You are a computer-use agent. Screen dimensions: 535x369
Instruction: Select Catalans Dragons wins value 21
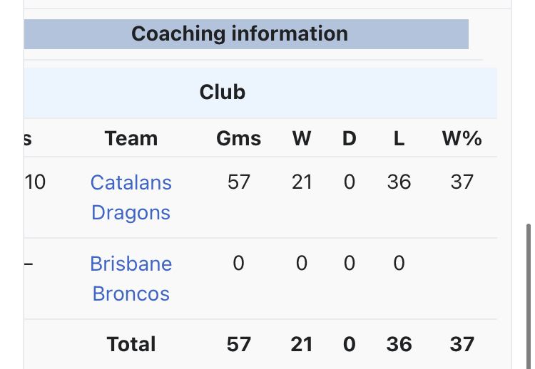click(x=302, y=182)
